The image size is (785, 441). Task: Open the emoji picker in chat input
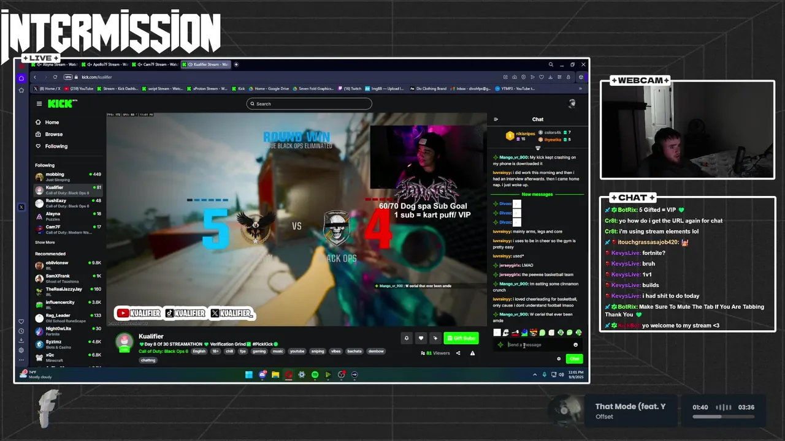[x=575, y=345]
